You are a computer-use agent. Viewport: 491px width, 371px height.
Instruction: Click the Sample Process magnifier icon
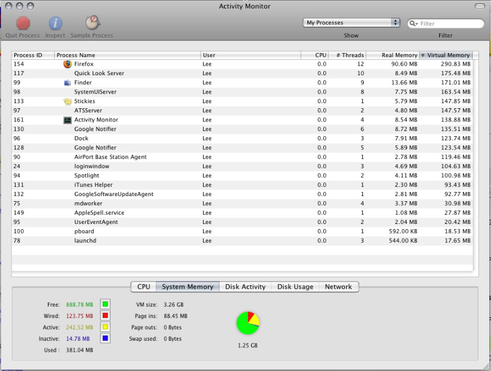(93, 23)
